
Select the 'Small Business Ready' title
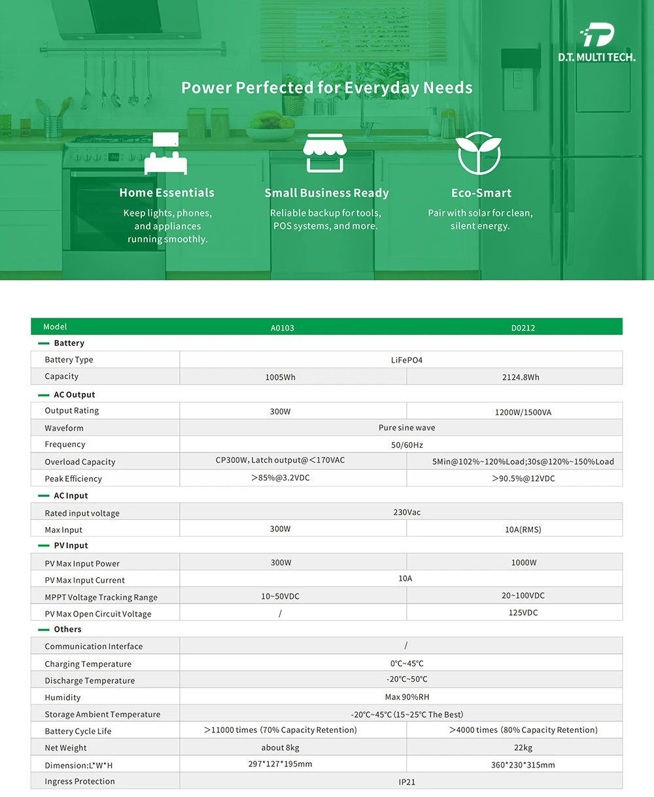[326, 193]
